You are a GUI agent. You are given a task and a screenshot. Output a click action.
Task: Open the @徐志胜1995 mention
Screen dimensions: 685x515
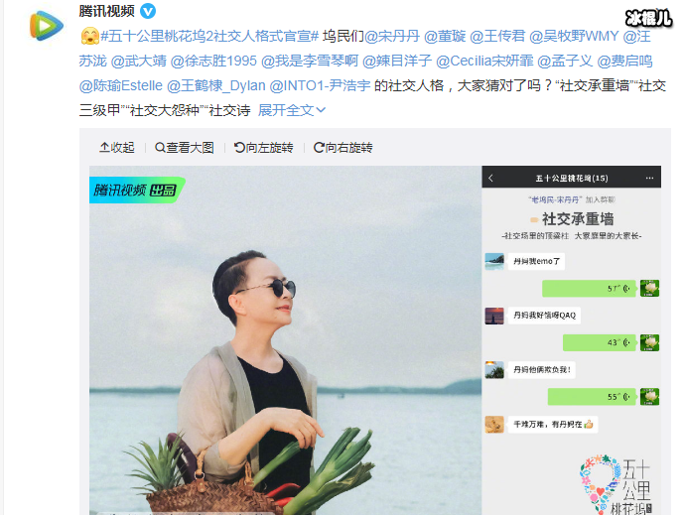(x=213, y=61)
